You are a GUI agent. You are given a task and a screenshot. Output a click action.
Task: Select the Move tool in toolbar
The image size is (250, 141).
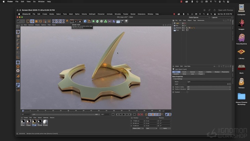coord(32,21)
